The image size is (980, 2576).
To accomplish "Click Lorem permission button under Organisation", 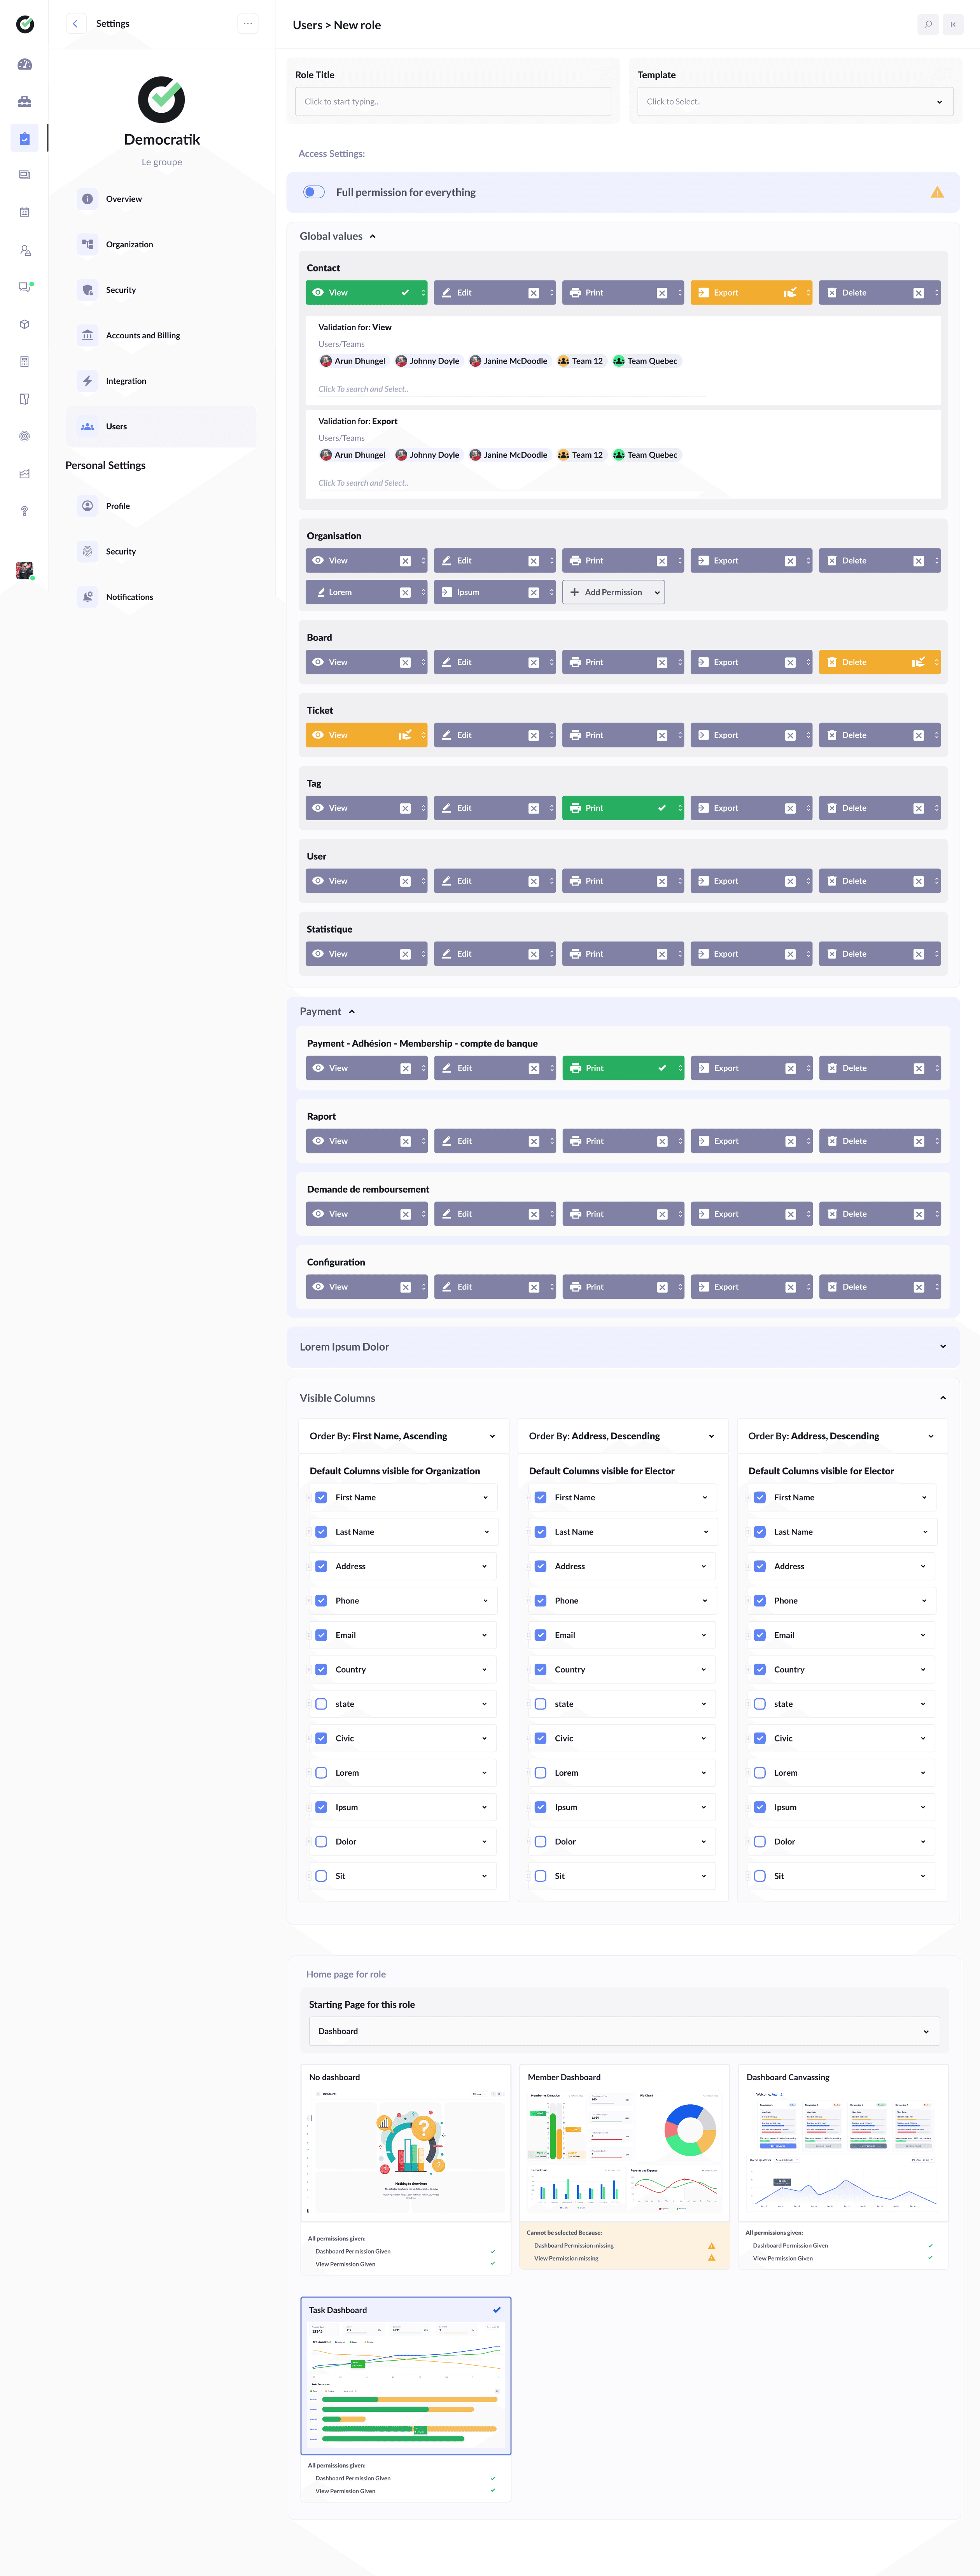I will tap(366, 592).
